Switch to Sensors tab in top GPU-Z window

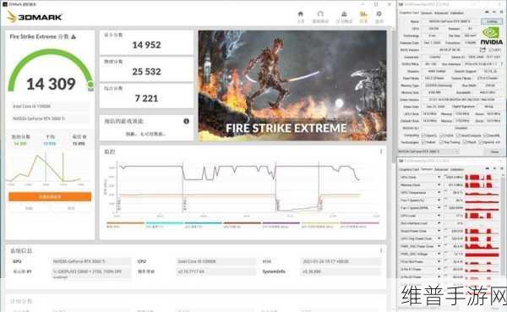[x=426, y=13]
